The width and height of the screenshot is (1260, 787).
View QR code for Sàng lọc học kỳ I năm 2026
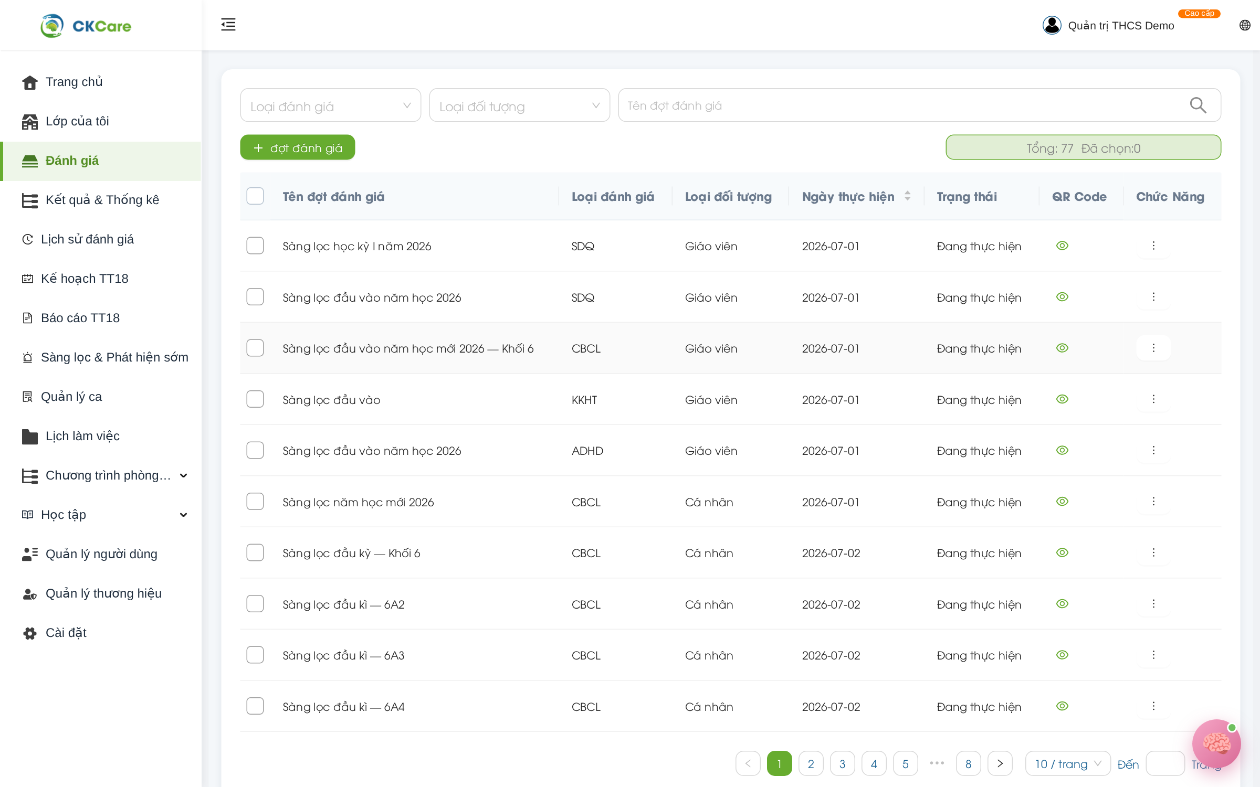[x=1062, y=246]
